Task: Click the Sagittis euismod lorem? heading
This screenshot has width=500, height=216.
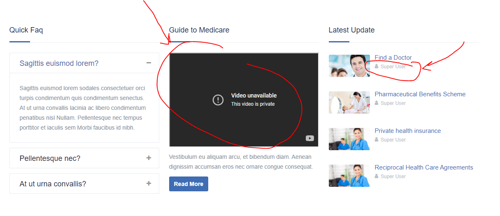Action: coord(59,63)
